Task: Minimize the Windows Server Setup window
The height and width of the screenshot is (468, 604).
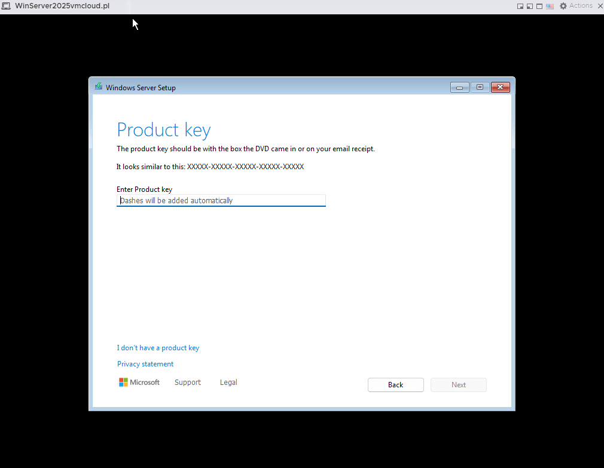Action: (459, 87)
